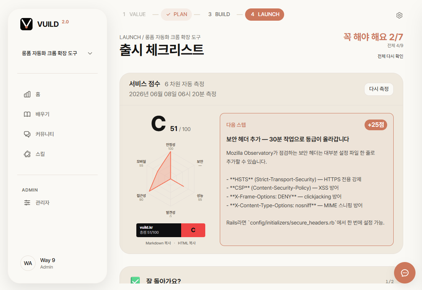This screenshot has height=290, width=422.
Task: Click the WA user avatar
Action: pos(28,263)
